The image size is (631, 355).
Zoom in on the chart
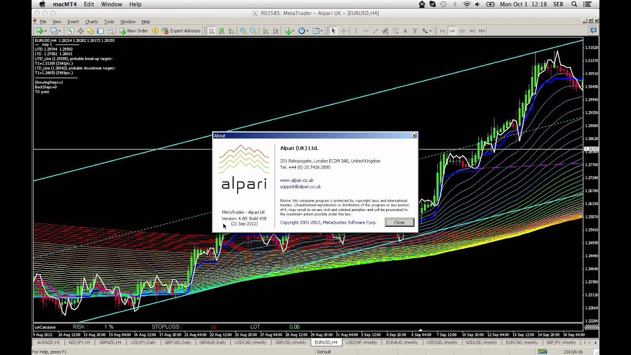[243, 31]
